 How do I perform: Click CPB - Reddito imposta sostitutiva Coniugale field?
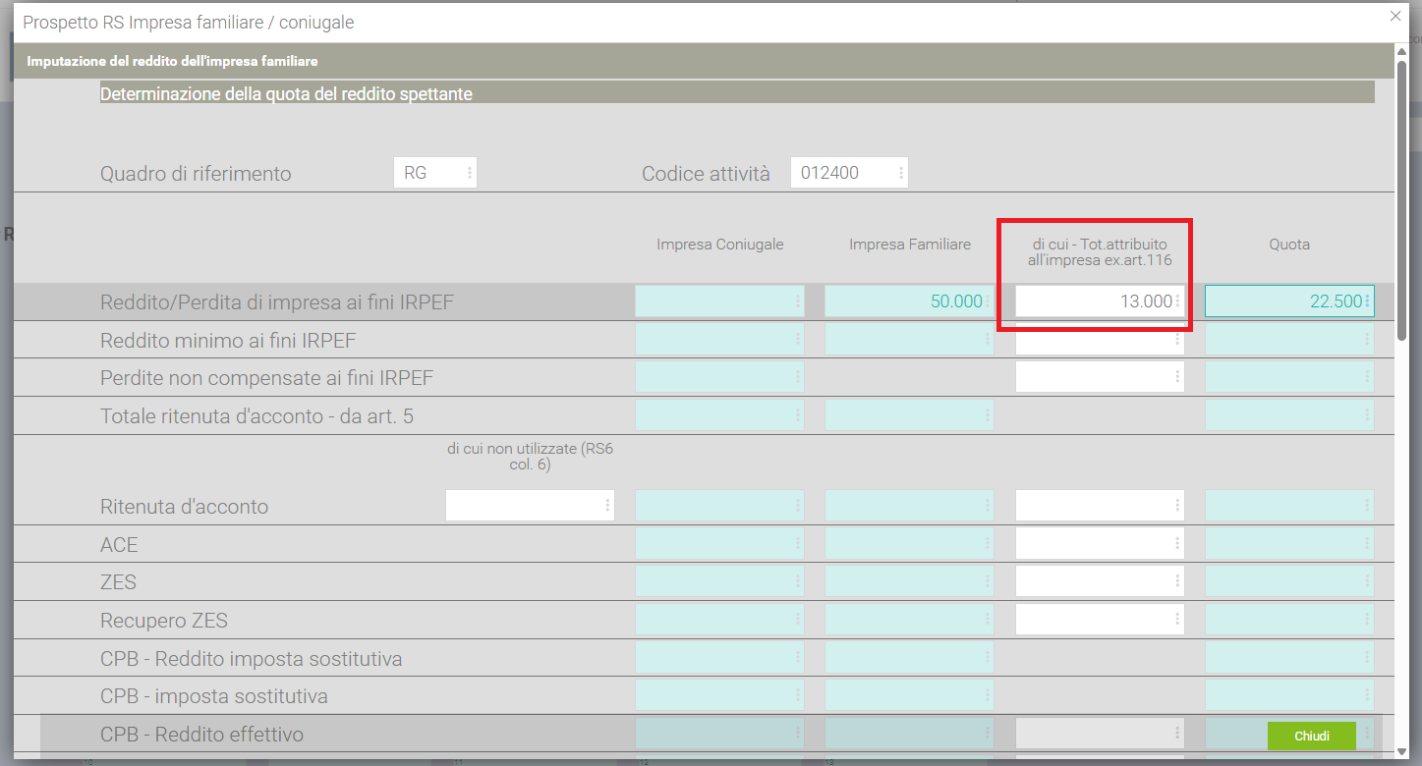click(x=719, y=658)
